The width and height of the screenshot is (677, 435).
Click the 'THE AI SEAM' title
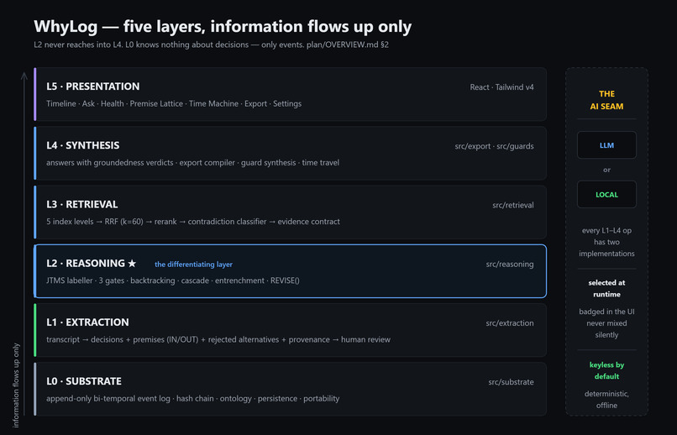pyautogui.click(x=606, y=100)
